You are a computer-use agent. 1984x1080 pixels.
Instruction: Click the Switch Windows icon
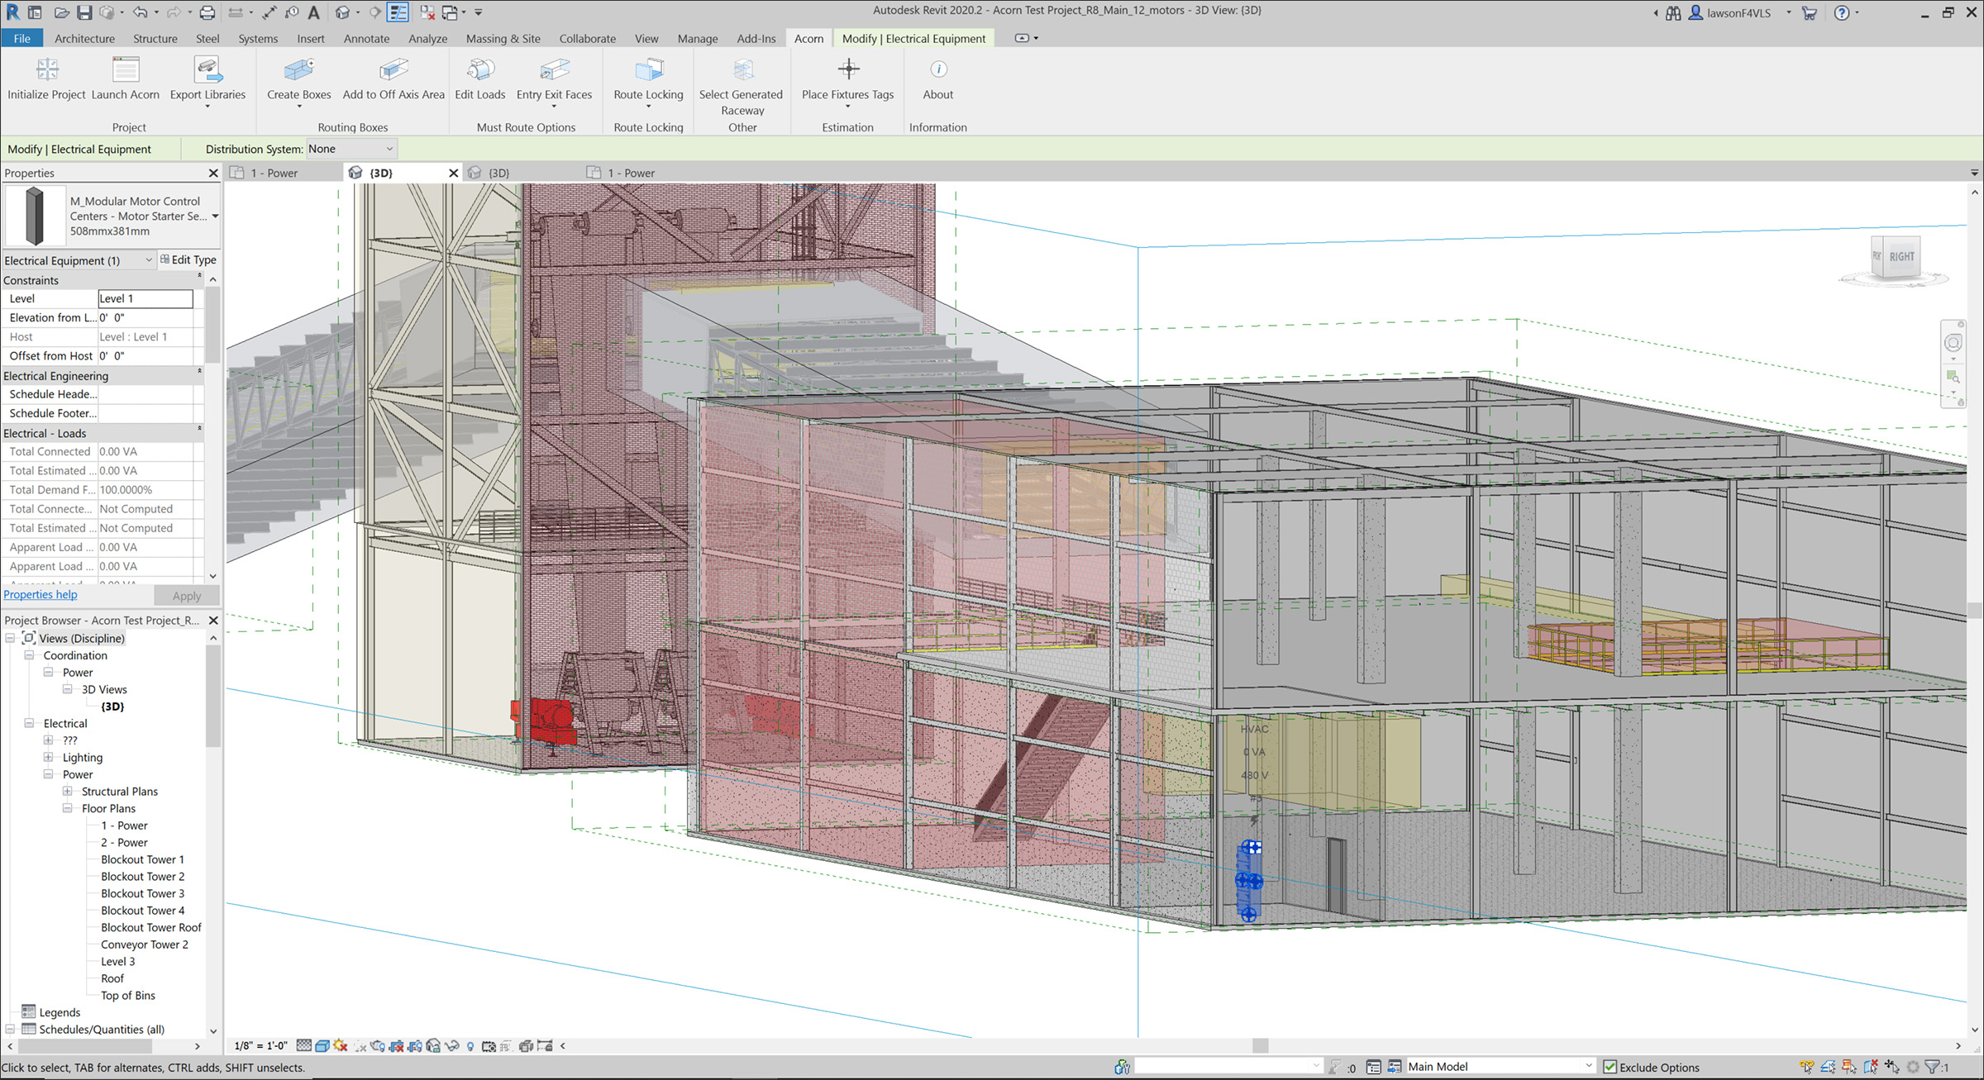pos(450,12)
